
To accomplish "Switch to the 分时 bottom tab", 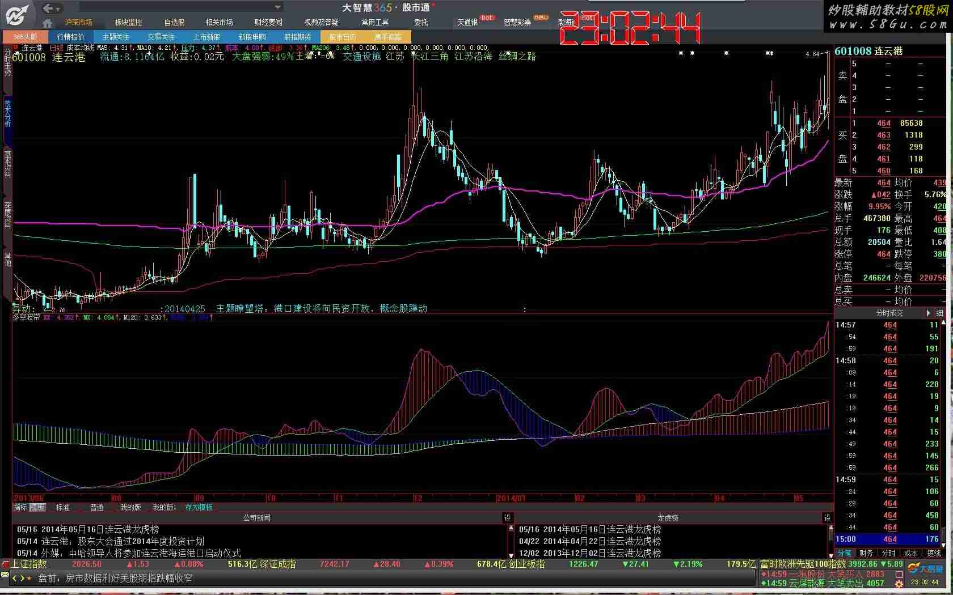I will point(888,553).
